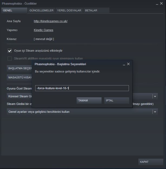The height and width of the screenshot is (169, 166).
Task: Confirm launch options with TAMAM
Action: (x=89, y=100)
